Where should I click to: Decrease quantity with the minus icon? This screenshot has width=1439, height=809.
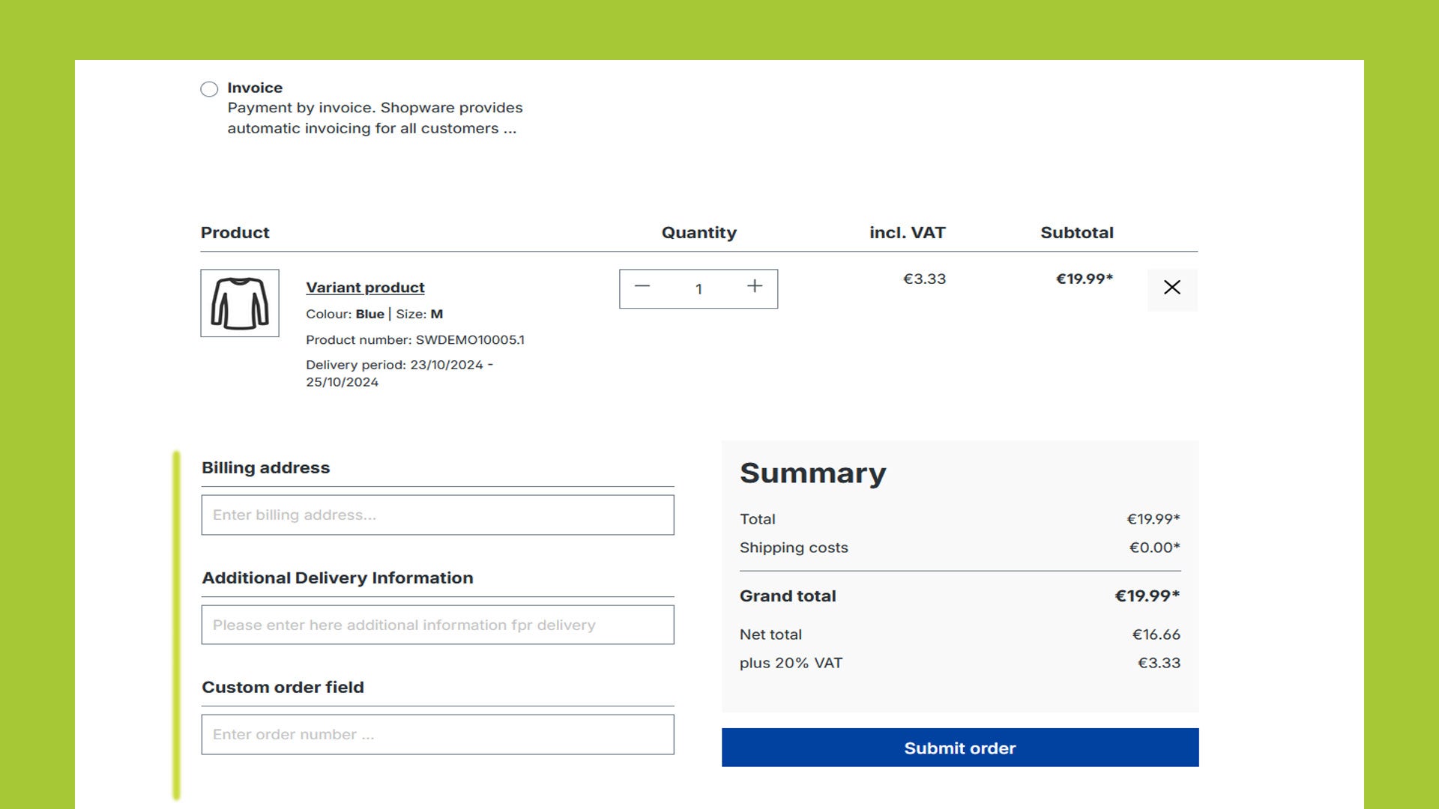(642, 287)
